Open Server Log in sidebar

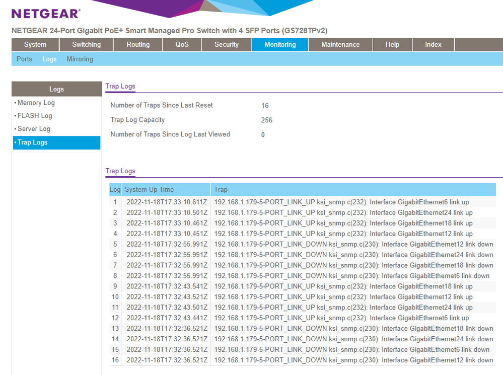click(x=34, y=129)
